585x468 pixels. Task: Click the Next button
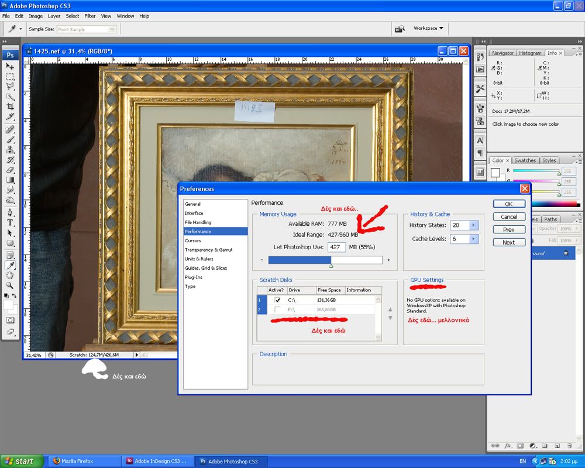[508, 242]
